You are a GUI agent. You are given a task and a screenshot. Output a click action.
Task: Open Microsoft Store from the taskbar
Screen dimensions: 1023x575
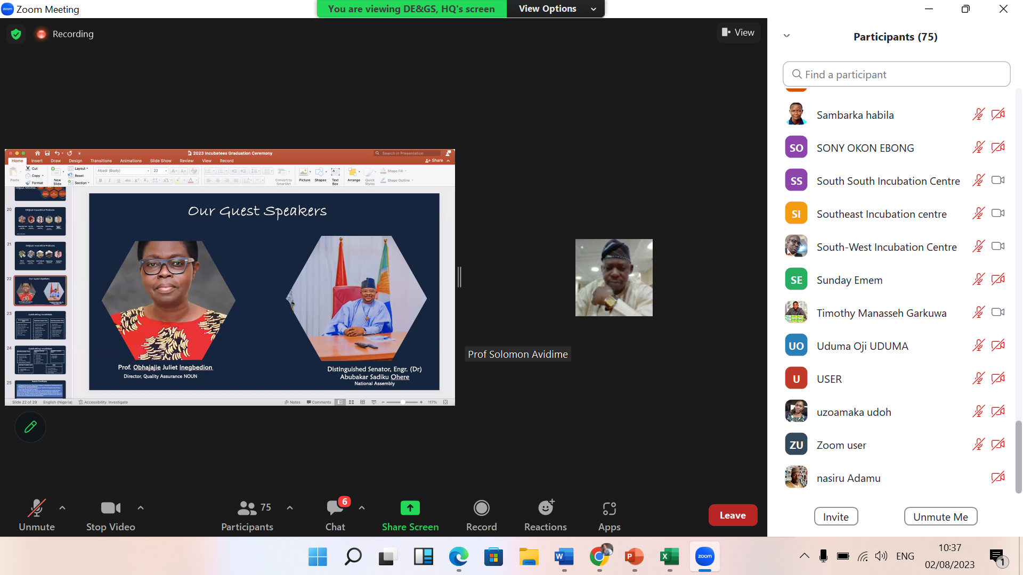click(x=493, y=557)
